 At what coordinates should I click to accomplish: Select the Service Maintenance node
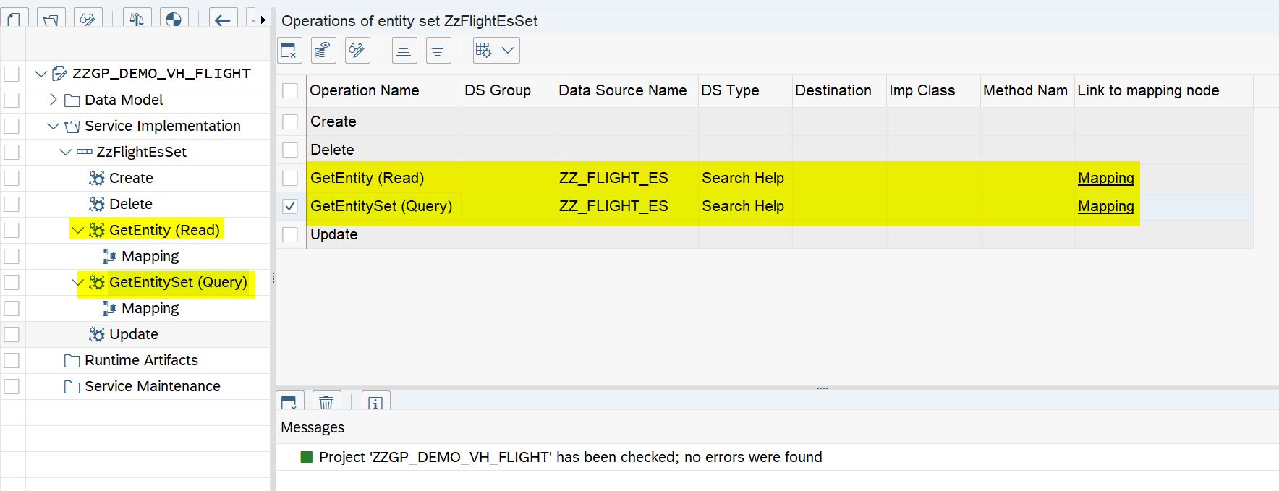151,386
